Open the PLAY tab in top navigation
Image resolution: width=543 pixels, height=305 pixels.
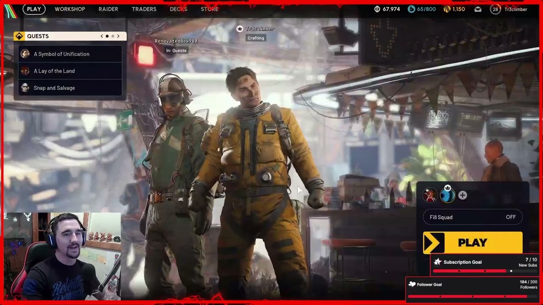pos(34,9)
